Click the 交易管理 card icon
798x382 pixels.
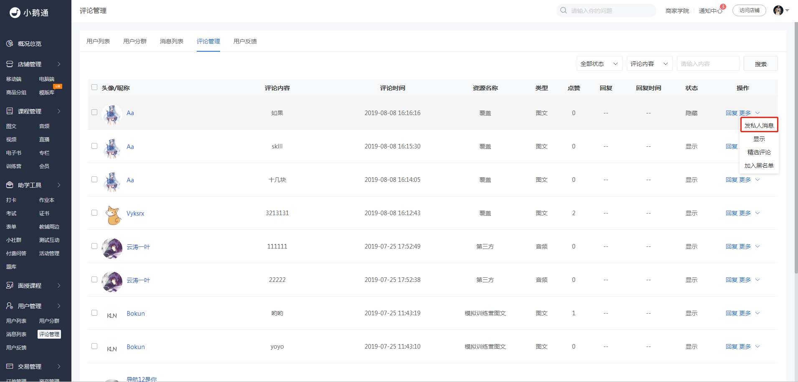coord(10,366)
